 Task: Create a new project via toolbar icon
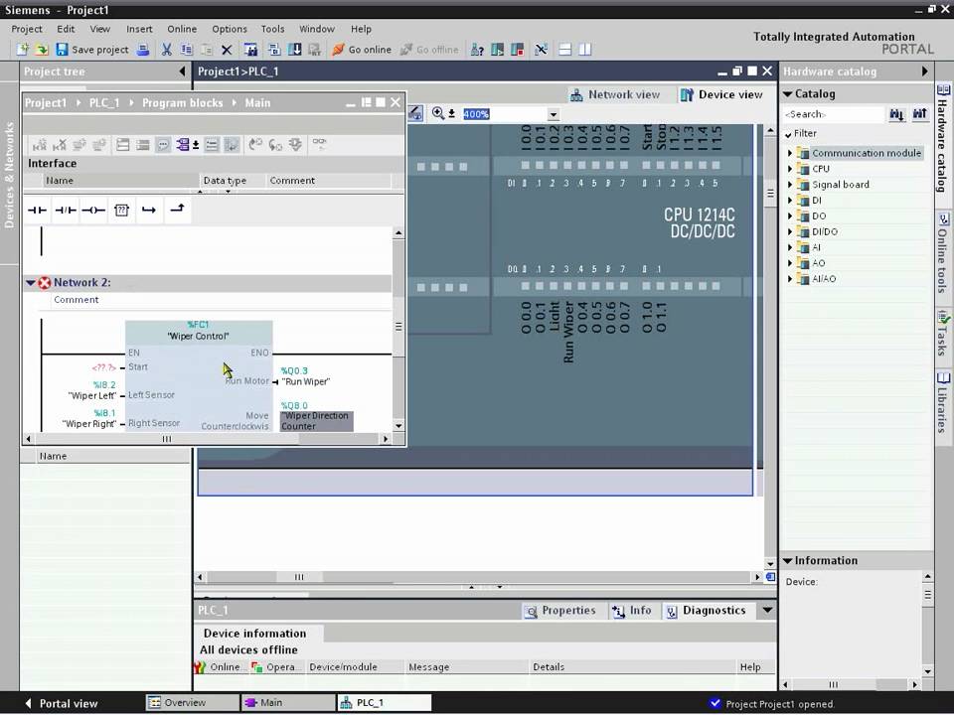(x=23, y=50)
